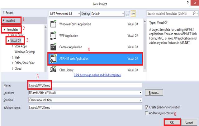Click the Browse... button
199x126 pixels.
click(x=154, y=93)
